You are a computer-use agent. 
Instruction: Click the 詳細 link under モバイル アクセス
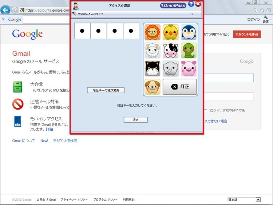(50, 129)
